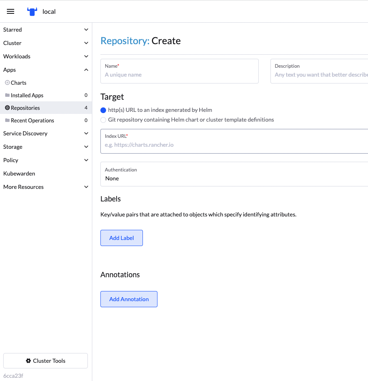
Task: Open Recent Operations in the sidebar
Action: [33, 120]
